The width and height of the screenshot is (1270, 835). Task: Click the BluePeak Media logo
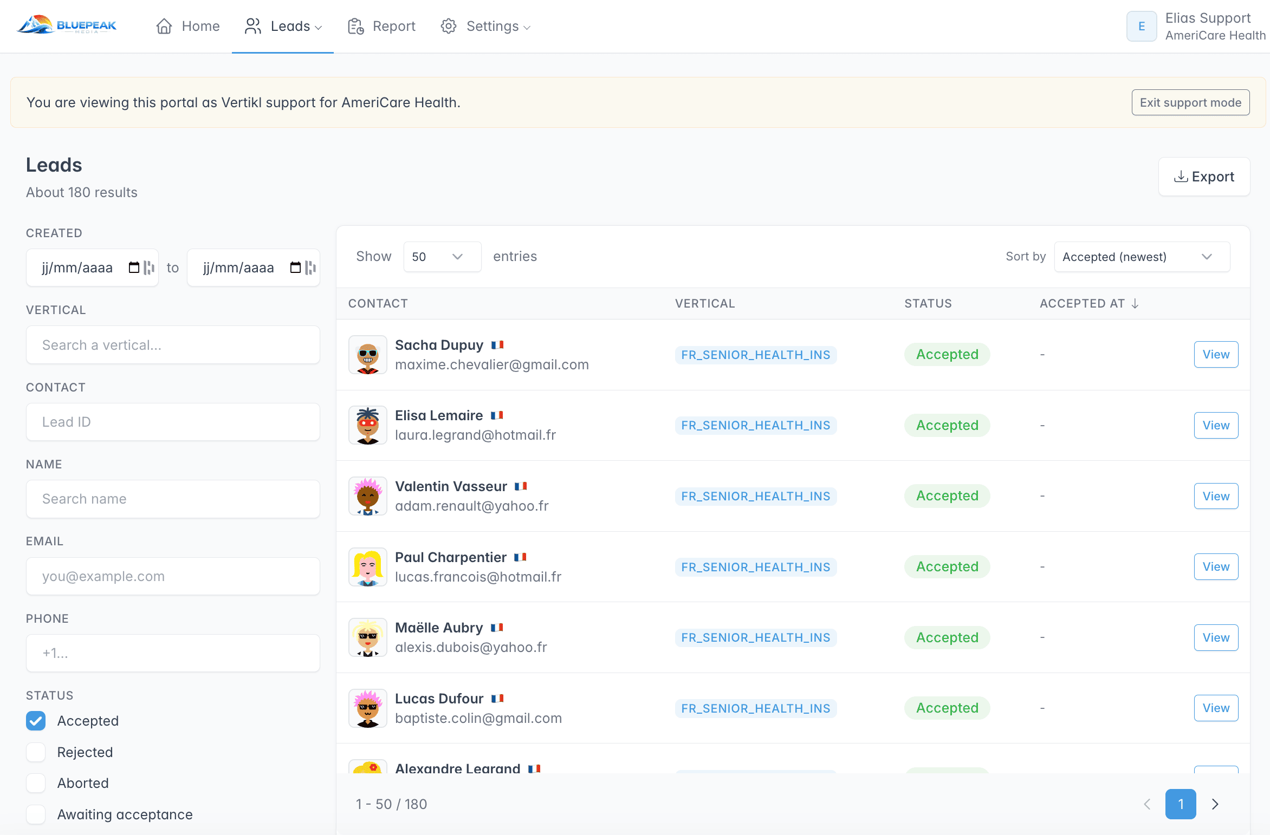pos(67,25)
